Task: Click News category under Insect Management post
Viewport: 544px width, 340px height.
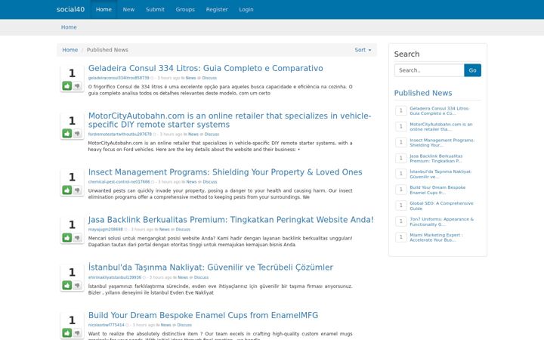Action: [191, 182]
